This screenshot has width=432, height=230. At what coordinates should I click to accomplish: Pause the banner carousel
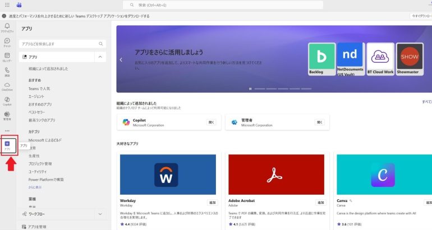coord(250,88)
